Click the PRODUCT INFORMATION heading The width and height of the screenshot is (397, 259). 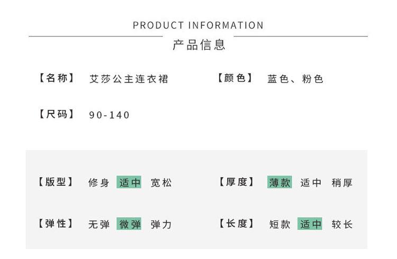(198, 25)
